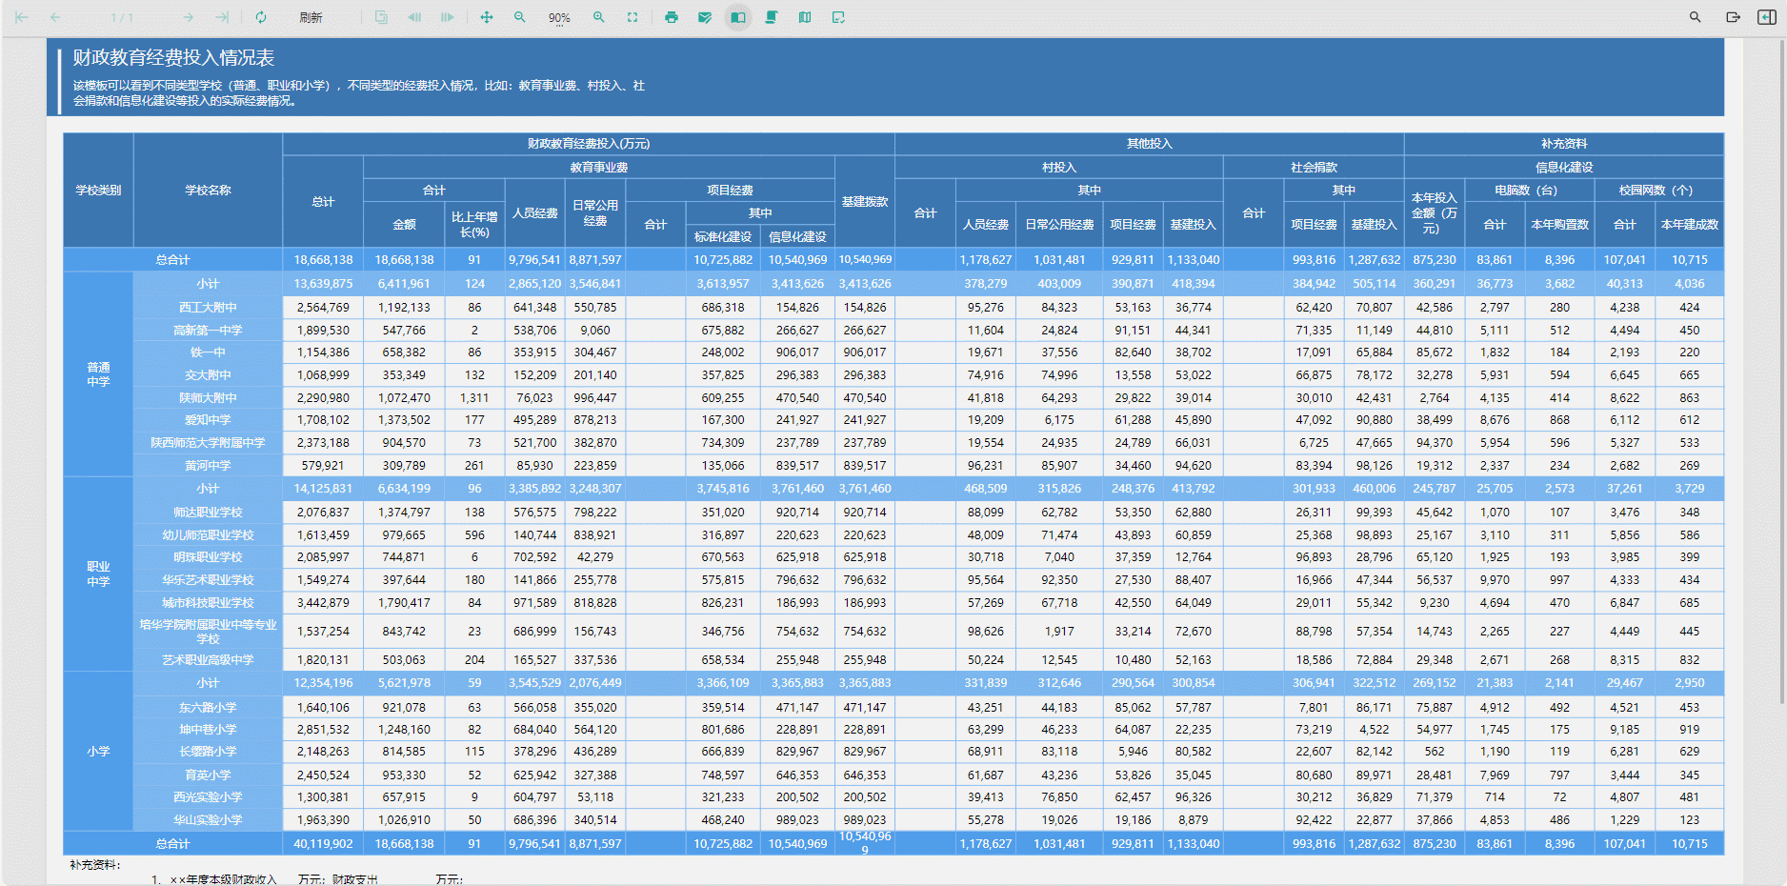The width and height of the screenshot is (1787, 886).
Task: Print the report
Action: pyautogui.click(x=672, y=17)
